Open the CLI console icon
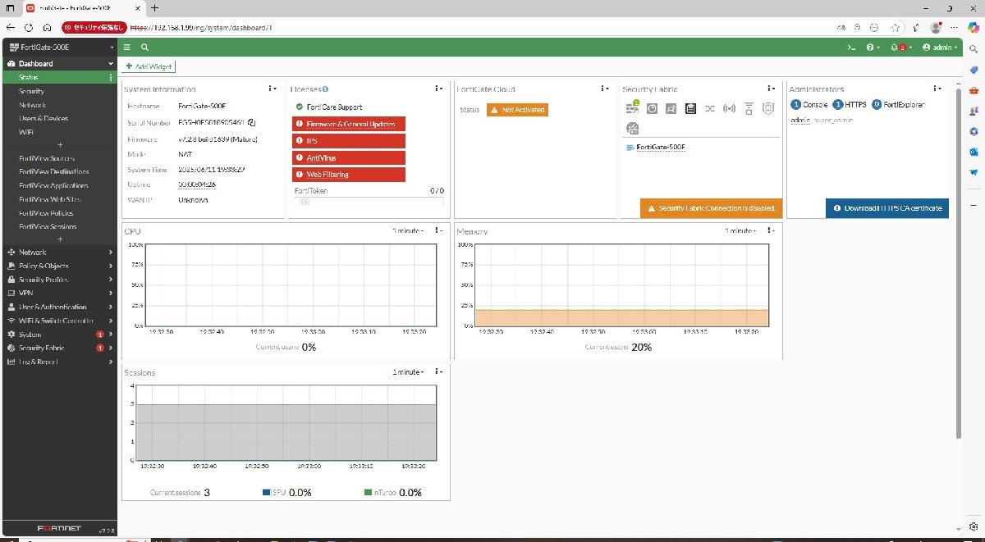Screen dimensions: 985x542 click(x=852, y=48)
